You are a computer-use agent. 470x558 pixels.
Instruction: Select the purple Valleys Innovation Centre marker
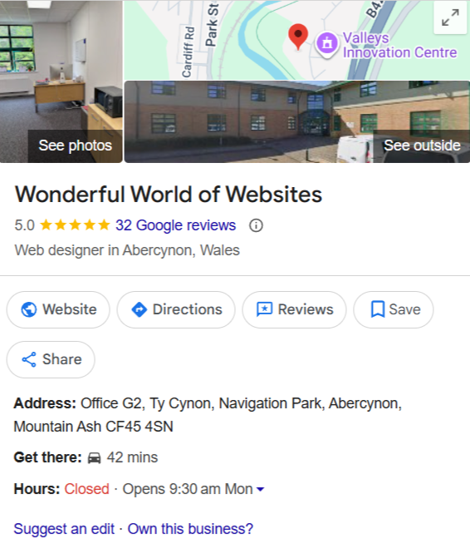pos(327,44)
